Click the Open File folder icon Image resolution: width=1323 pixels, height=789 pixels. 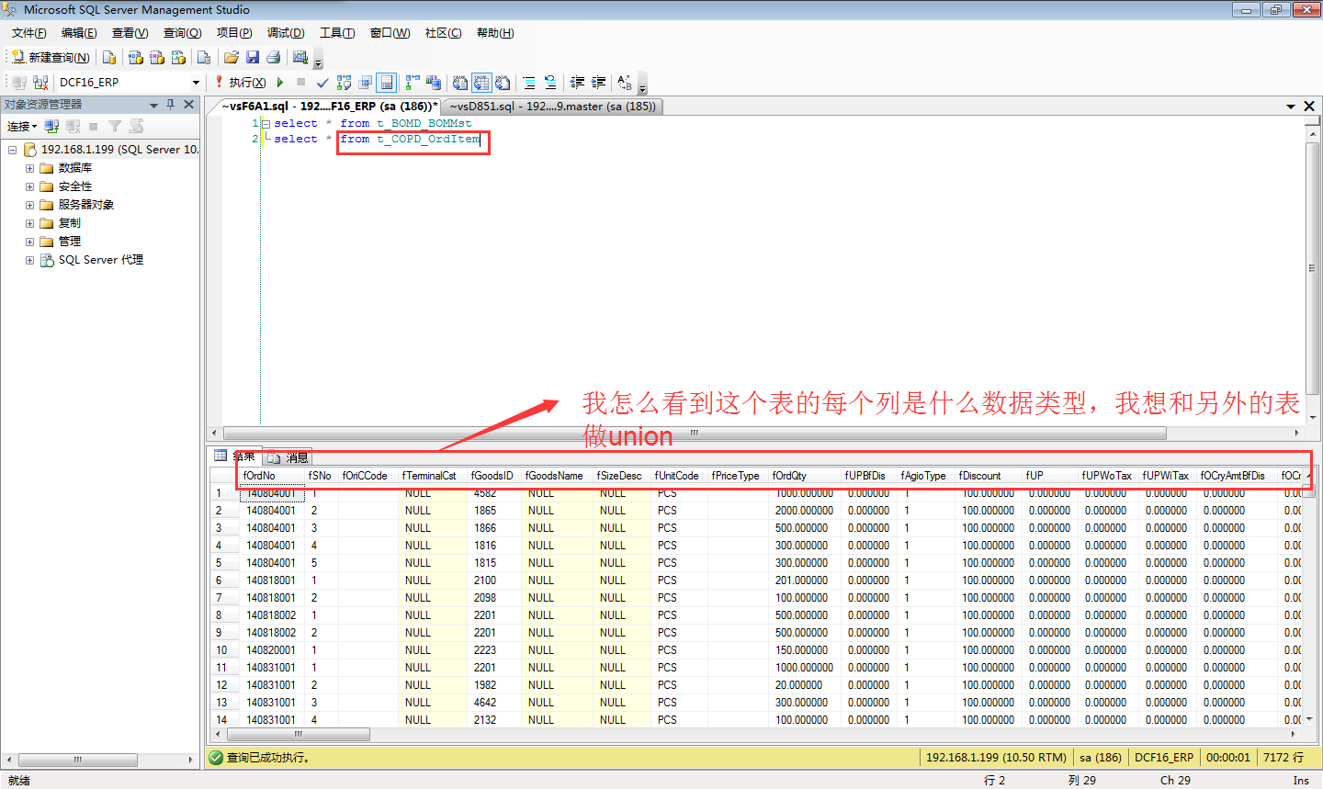click(232, 57)
